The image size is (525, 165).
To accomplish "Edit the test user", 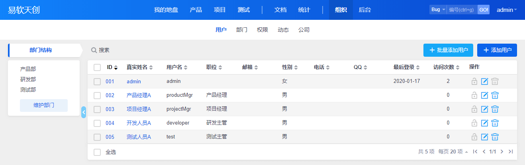I will click(x=485, y=137).
